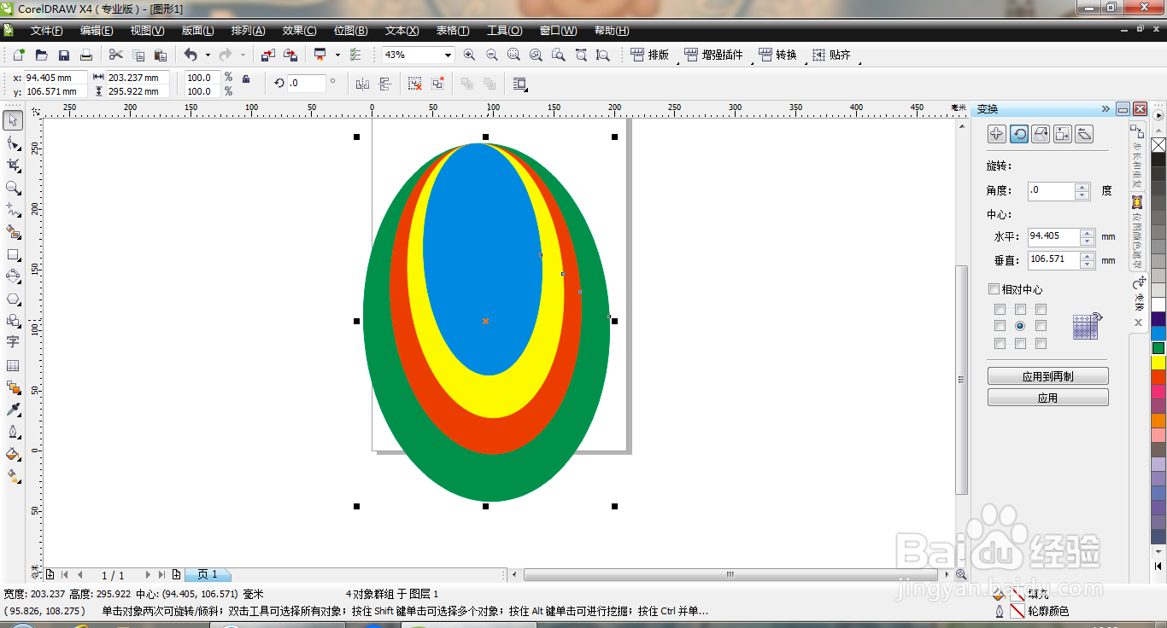Increase the 角度 angle spinner value
The image size is (1167, 628).
(1082, 187)
